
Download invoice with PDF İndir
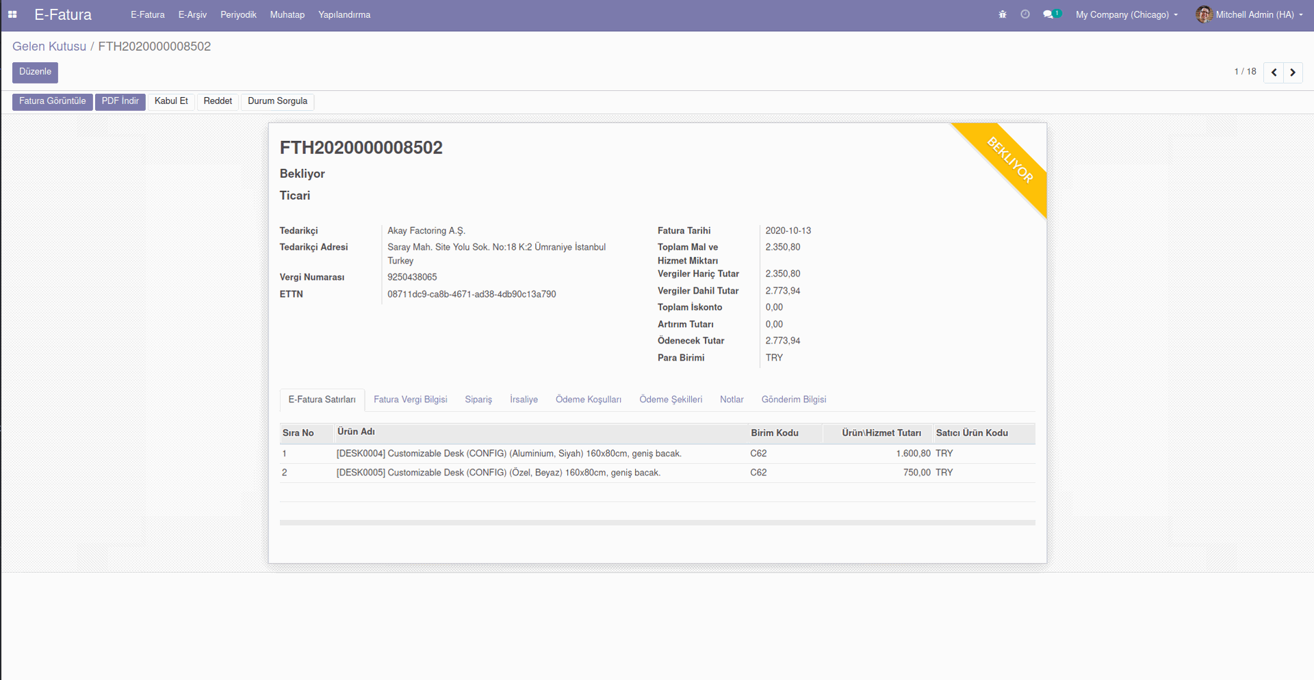click(x=120, y=101)
